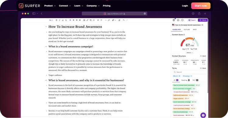Viewport: 228px width, 118px height.
Task: Filter terms by the #Campaign tag
Action: 187,76
